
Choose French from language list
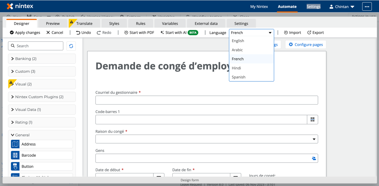pyautogui.click(x=251, y=59)
